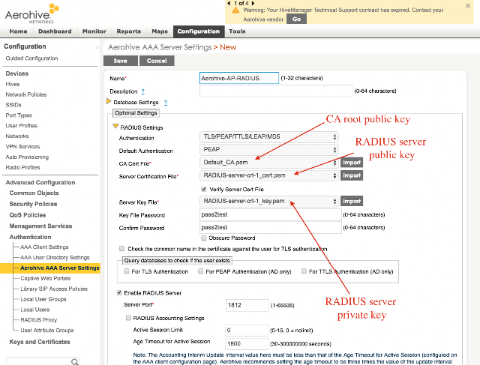Open the Dashboard tab

[55, 31]
